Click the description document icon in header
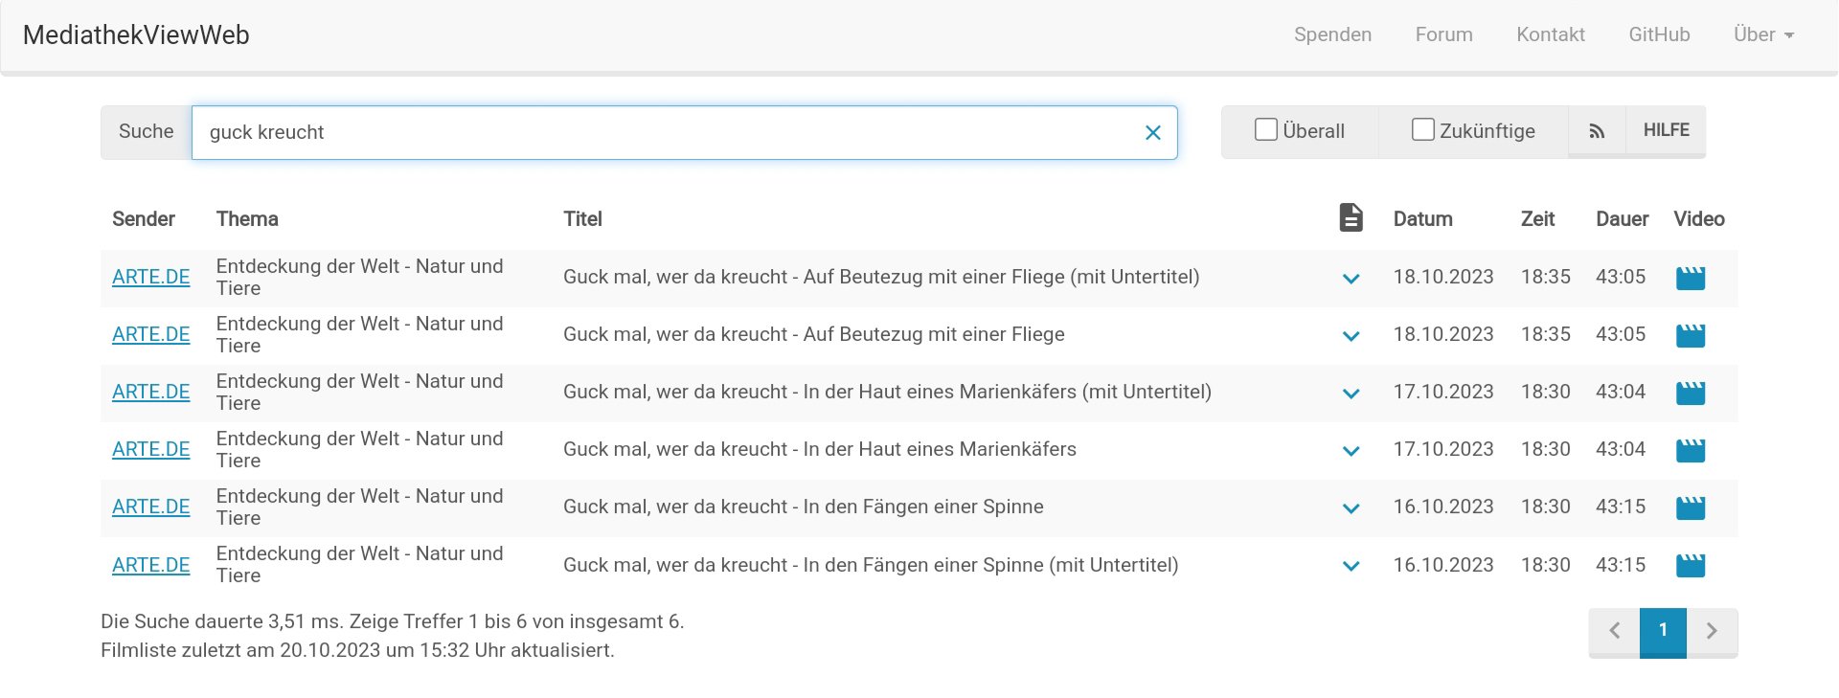This screenshot has height=698, width=1839. tap(1351, 218)
